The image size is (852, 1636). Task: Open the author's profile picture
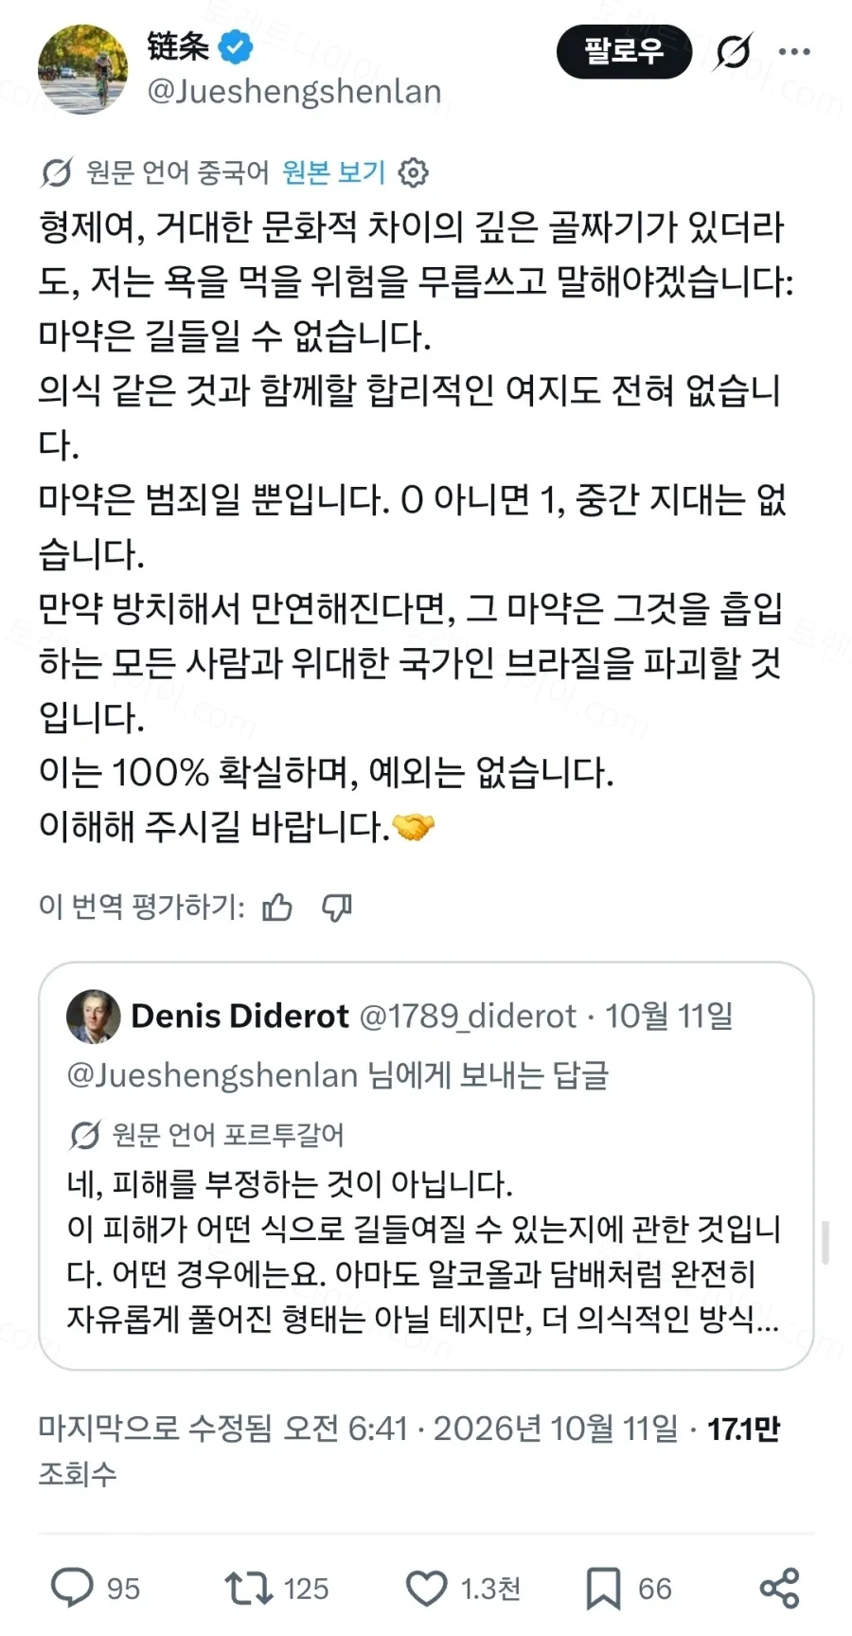coord(82,69)
